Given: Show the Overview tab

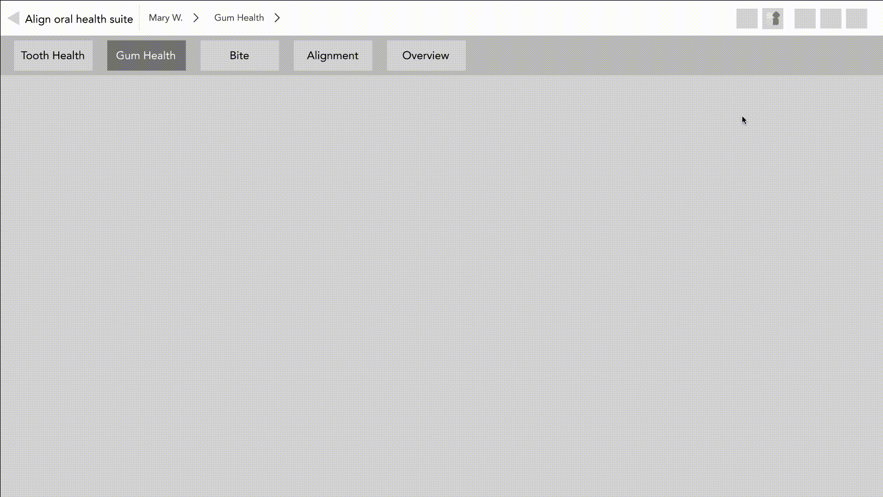Looking at the screenshot, I should tap(426, 56).
